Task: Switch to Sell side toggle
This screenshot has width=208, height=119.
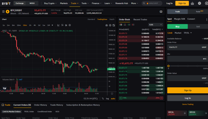Action: click(x=198, y=27)
